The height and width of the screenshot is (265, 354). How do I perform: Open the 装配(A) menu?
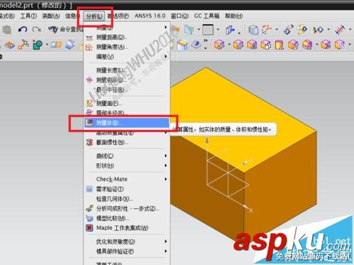click(51, 16)
